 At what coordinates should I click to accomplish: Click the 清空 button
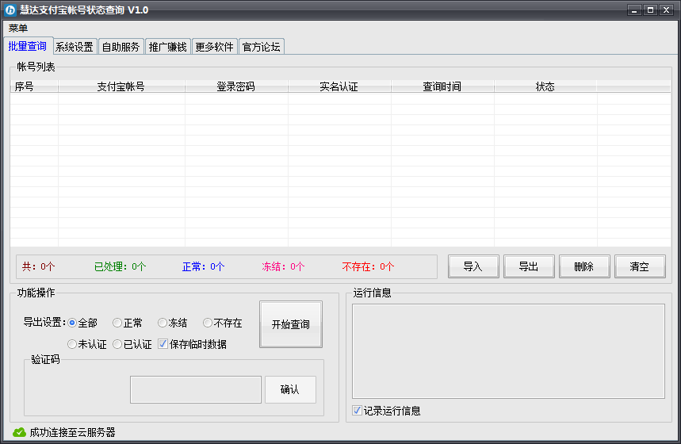click(639, 266)
